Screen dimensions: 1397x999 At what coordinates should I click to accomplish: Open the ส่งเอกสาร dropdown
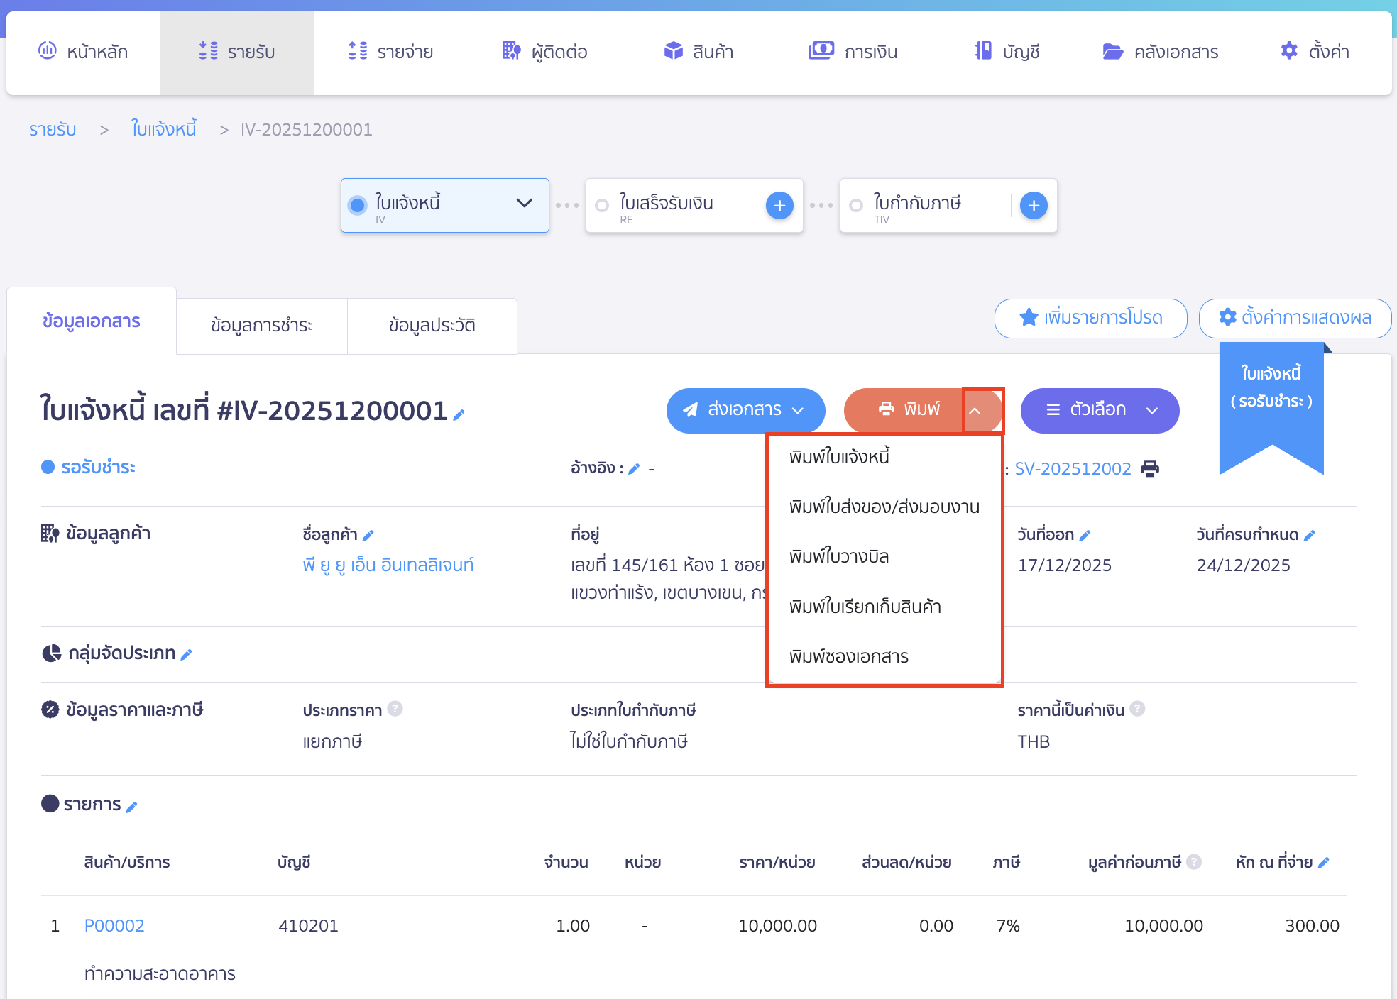[745, 410]
